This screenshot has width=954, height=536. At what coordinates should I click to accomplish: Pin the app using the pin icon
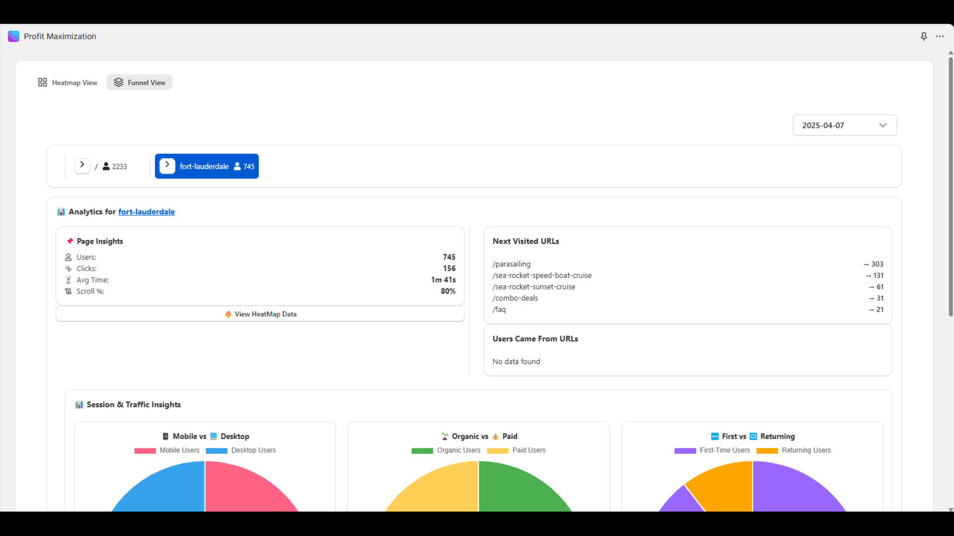[924, 36]
